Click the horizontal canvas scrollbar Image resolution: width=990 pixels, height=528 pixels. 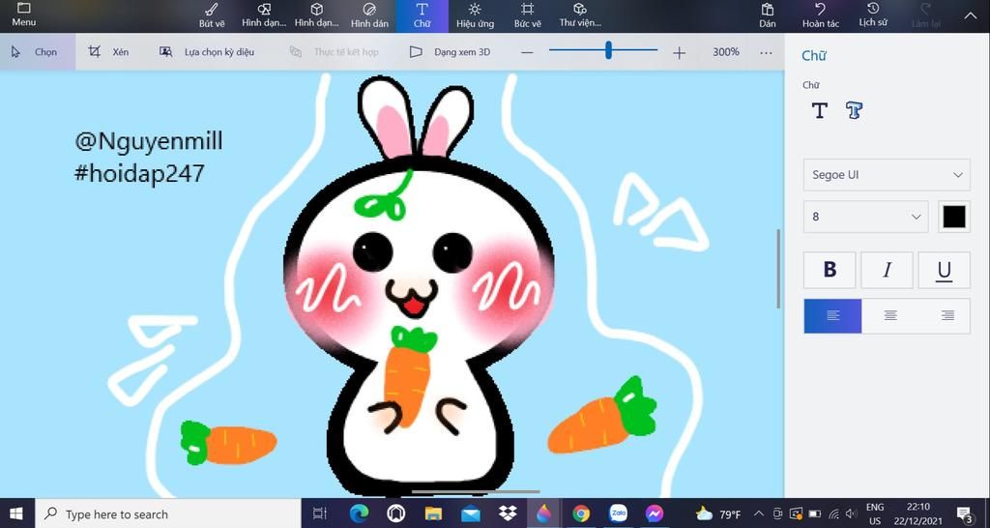tap(476, 491)
